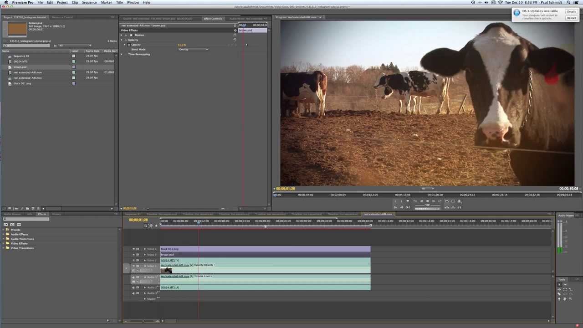The width and height of the screenshot is (583, 328).
Task: Collapse the Opacity effect group
Action: 122,40
